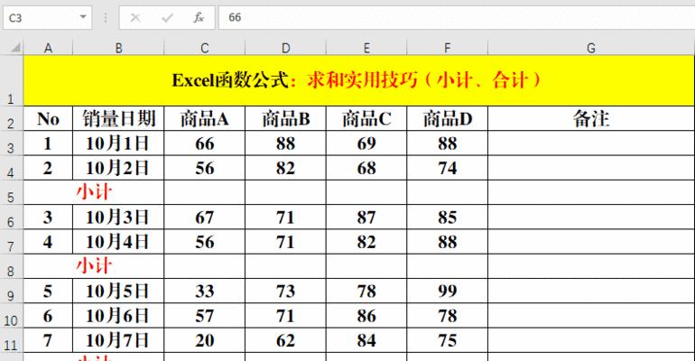Click the Enter checkmark icon in formula bar
The width and height of the screenshot is (695, 361).
point(167,18)
